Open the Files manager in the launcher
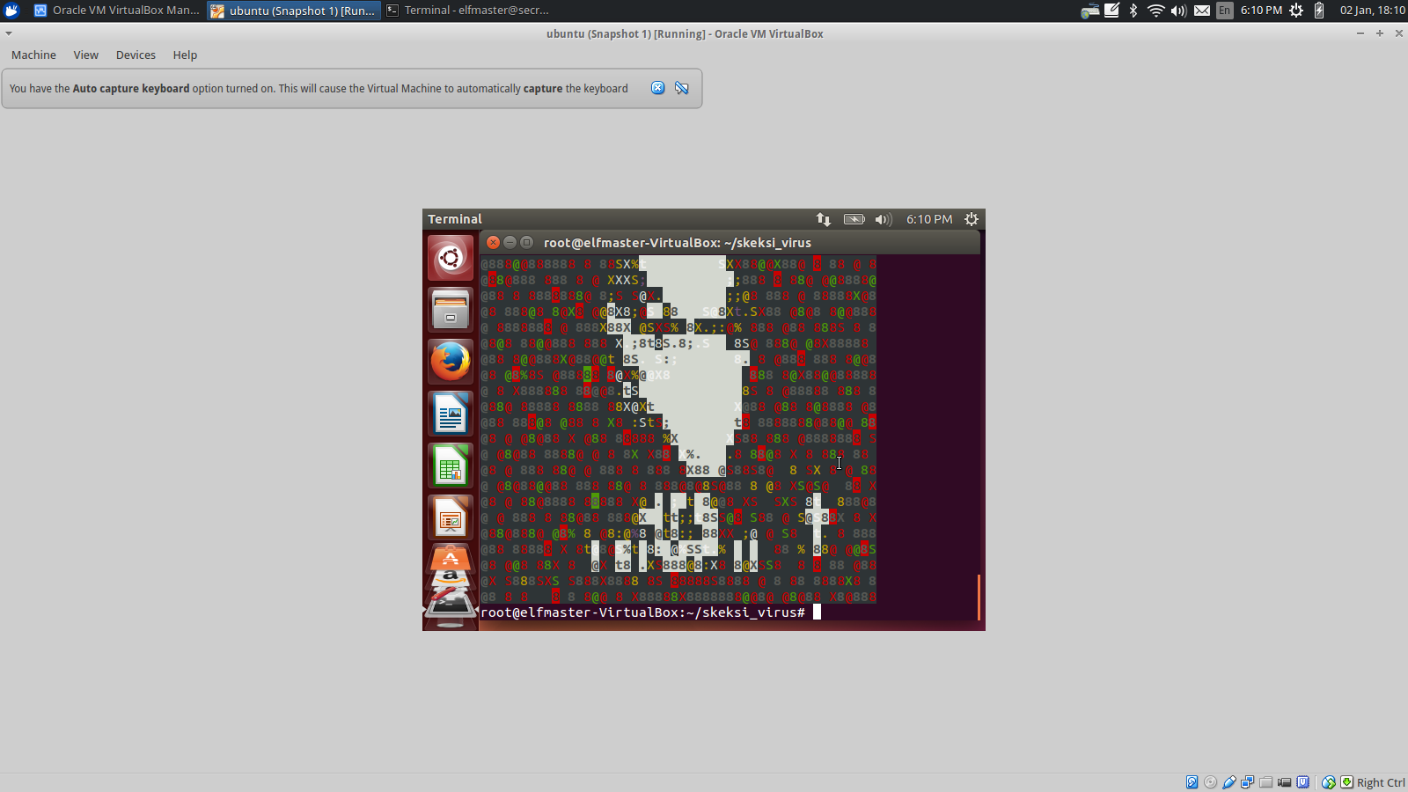This screenshot has height=792, width=1408. 451,310
